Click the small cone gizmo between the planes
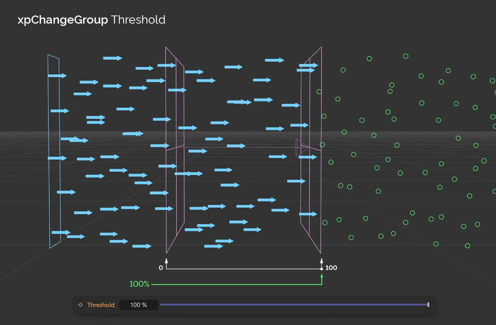This screenshot has height=325, width=496. coord(302,148)
